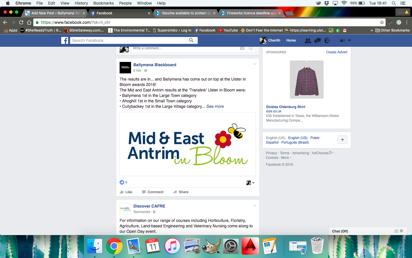This screenshot has height=258, width=412.
Task: Expand the Discover CAFRE post options chevron
Action: coord(254,206)
